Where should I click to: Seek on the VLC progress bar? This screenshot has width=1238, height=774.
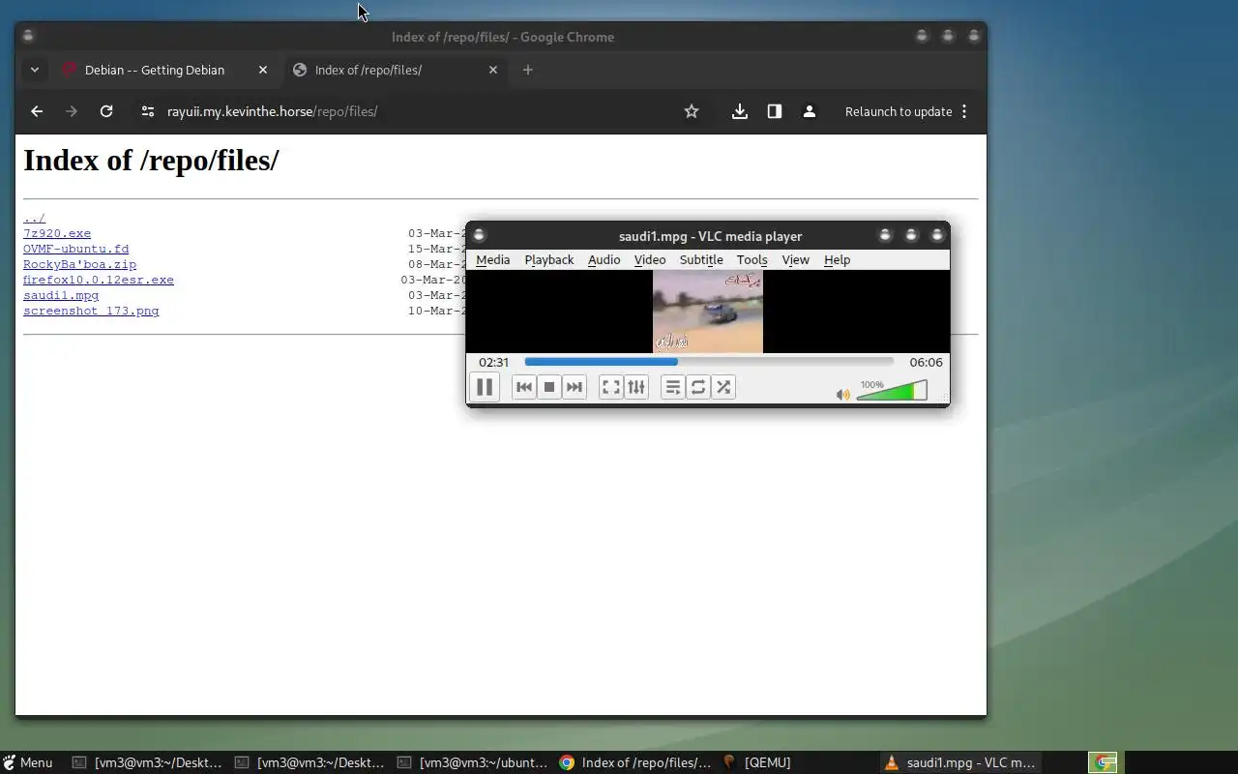click(x=709, y=362)
